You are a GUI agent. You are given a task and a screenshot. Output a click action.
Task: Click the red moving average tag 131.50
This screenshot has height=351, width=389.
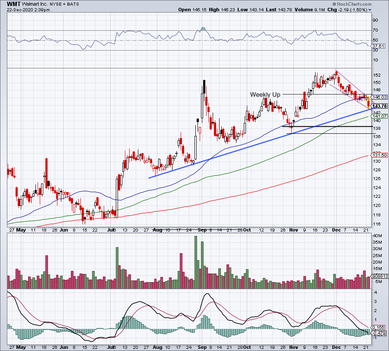[x=379, y=155]
